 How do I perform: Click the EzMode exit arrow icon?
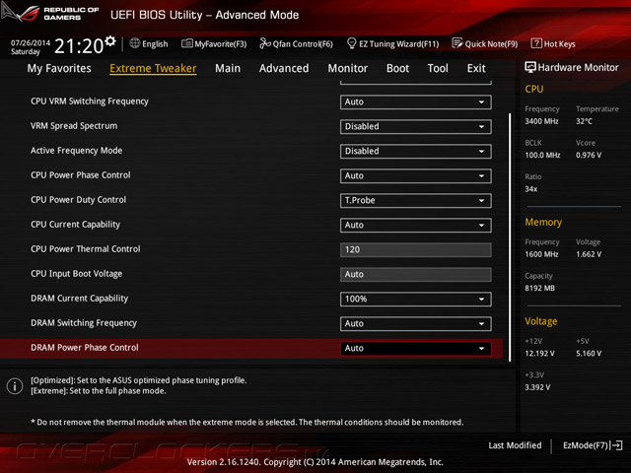click(617, 445)
